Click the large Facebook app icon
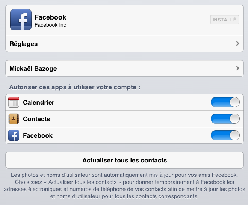 point(21,20)
